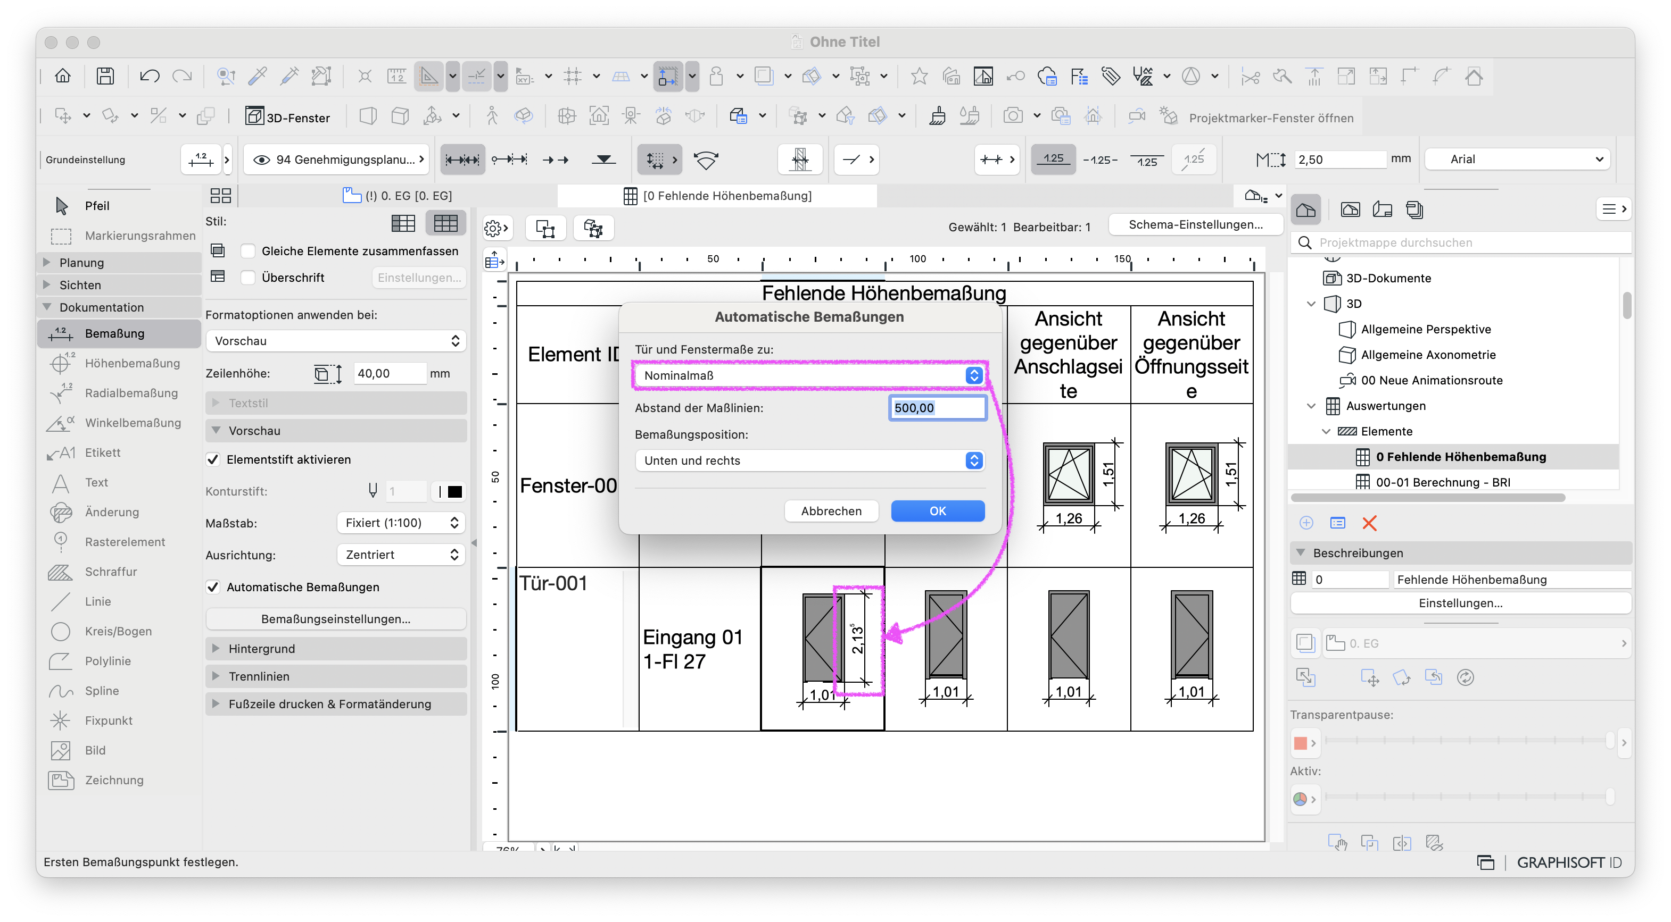The height and width of the screenshot is (922, 1671).
Task: Open the 3D-Fenster view
Action: [288, 118]
